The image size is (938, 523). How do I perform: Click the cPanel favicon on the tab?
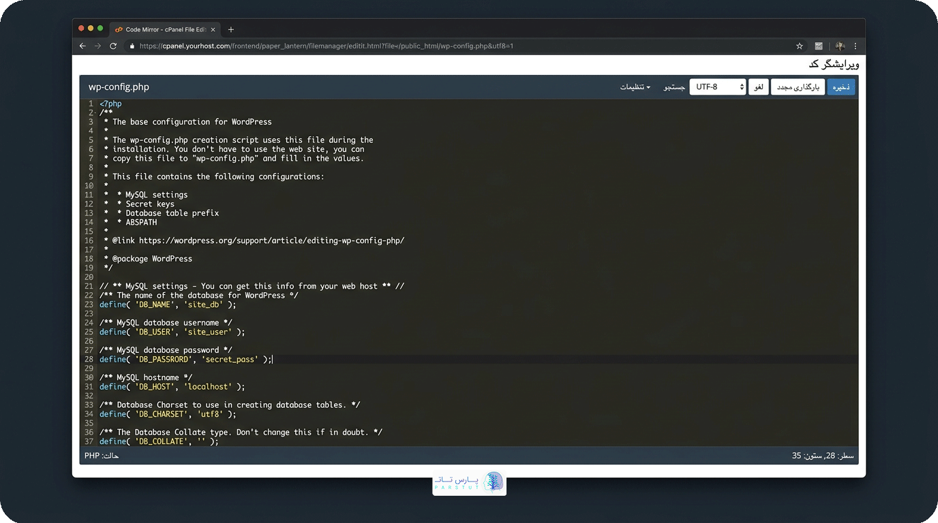[x=119, y=29]
